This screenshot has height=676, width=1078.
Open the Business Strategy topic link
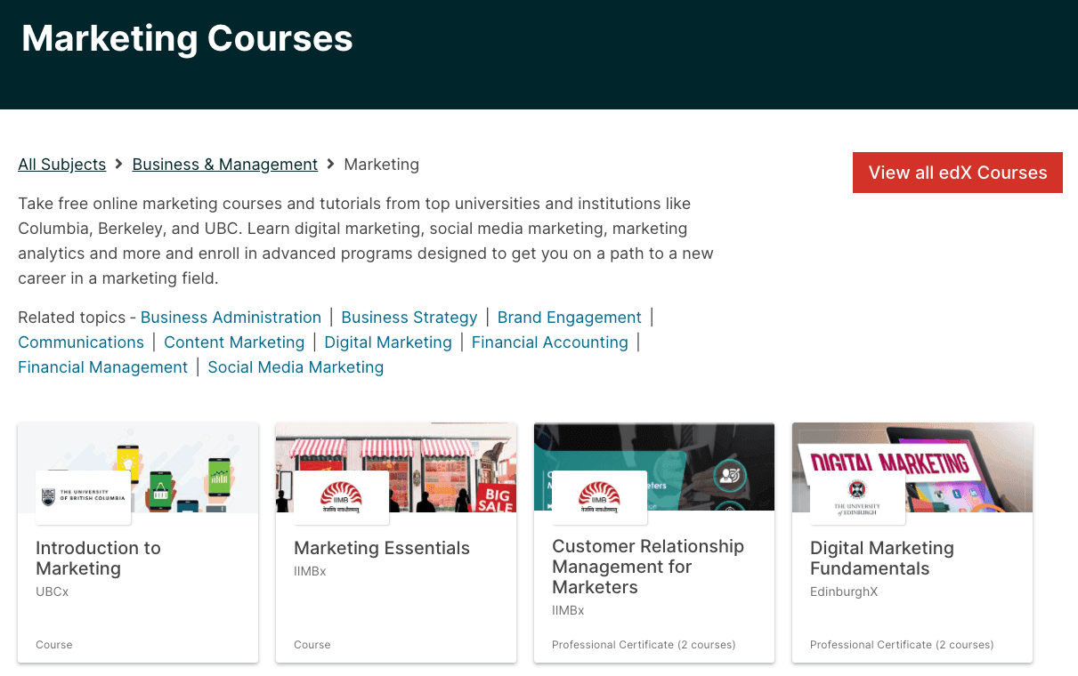409,317
